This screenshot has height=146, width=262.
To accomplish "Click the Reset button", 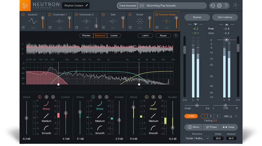I will point(163,36).
